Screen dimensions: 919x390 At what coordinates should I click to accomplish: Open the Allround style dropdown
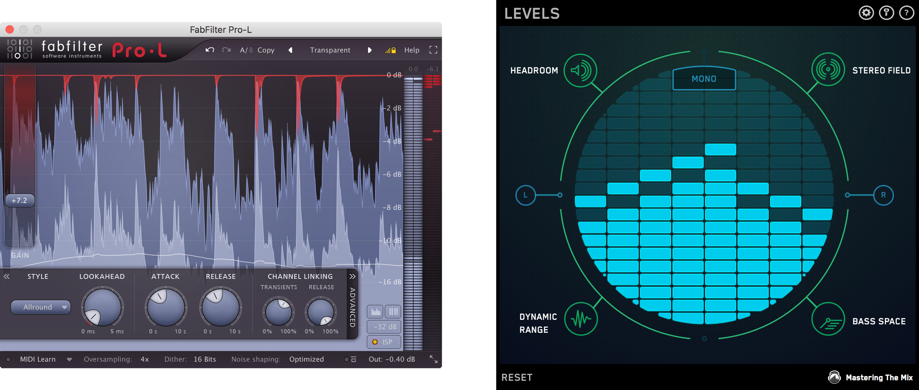click(41, 307)
